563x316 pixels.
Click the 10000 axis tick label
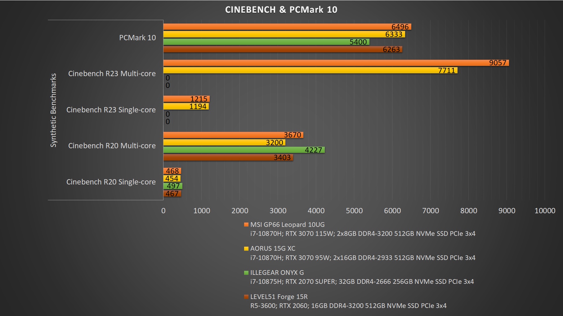[545, 211]
